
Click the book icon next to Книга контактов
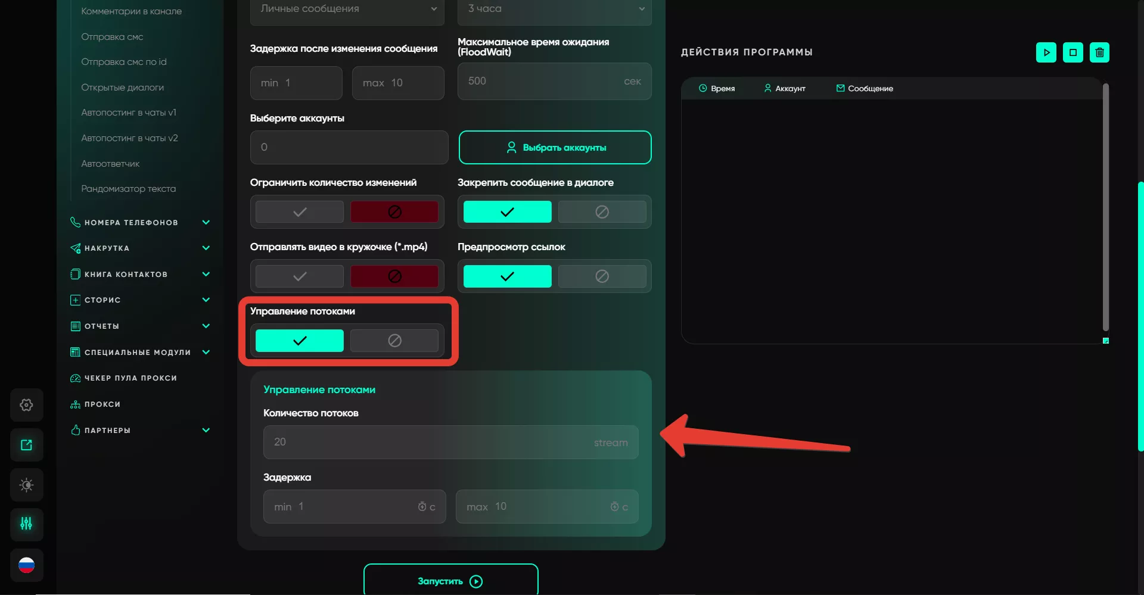pyautogui.click(x=75, y=274)
